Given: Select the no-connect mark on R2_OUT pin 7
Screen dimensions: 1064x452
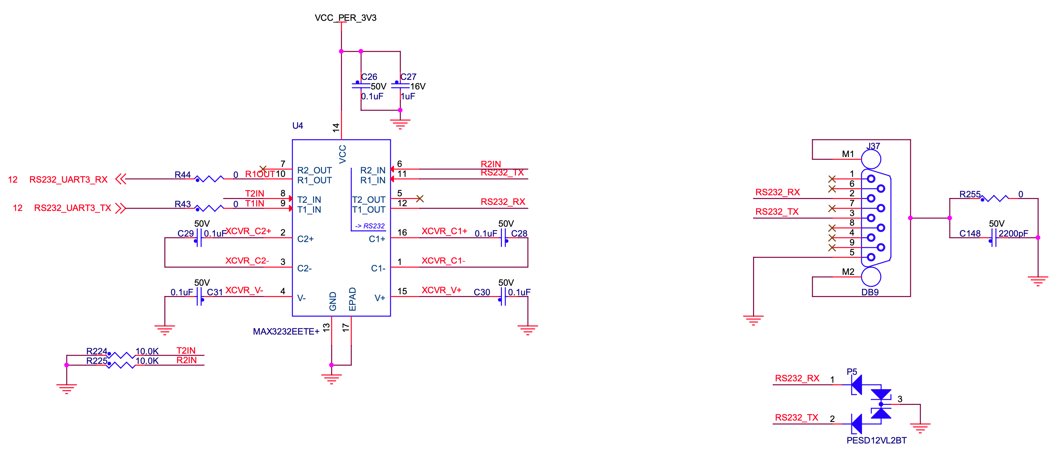Looking at the screenshot, I should [x=263, y=169].
